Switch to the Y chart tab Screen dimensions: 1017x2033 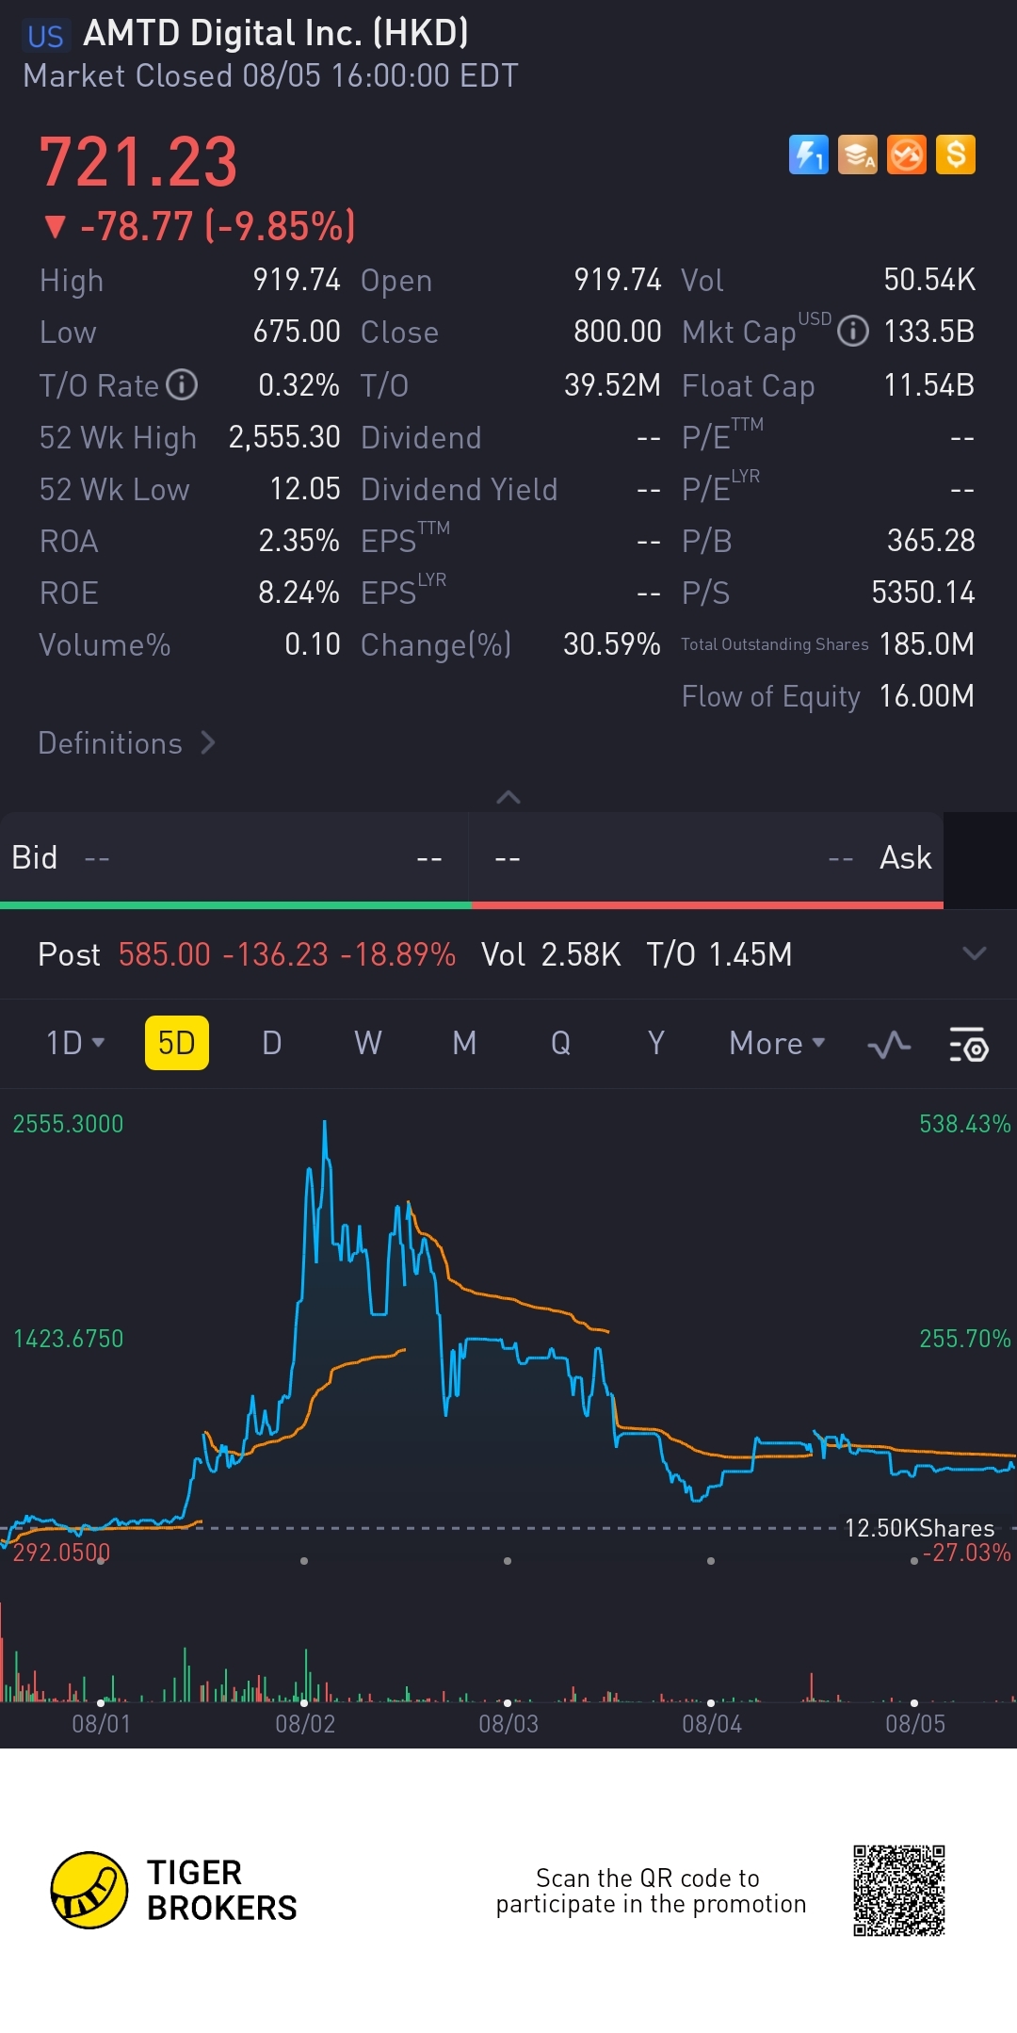656,1043
